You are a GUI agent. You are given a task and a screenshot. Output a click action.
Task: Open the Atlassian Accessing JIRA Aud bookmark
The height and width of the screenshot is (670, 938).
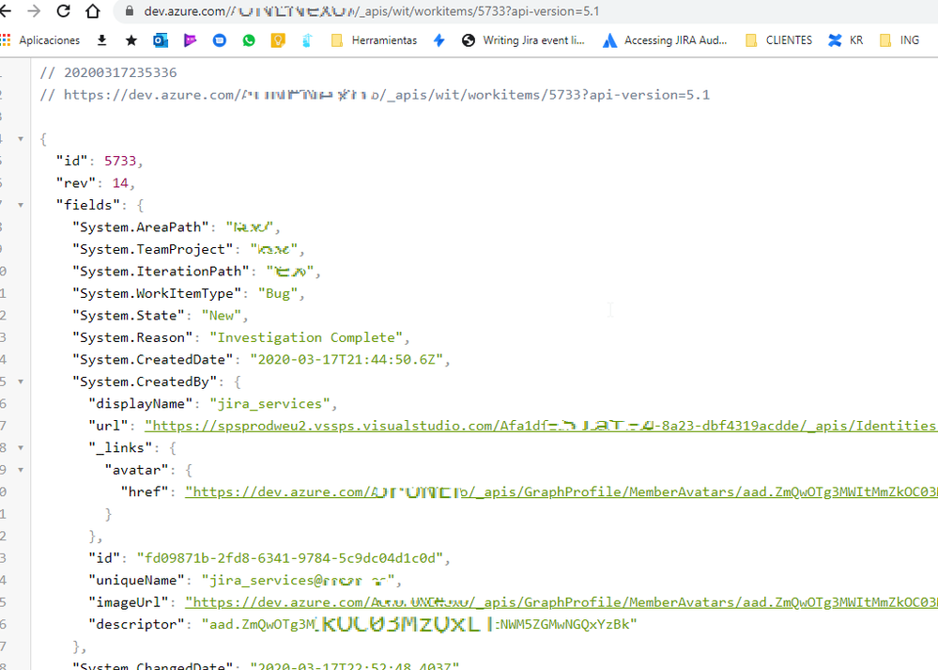coord(665,40)
